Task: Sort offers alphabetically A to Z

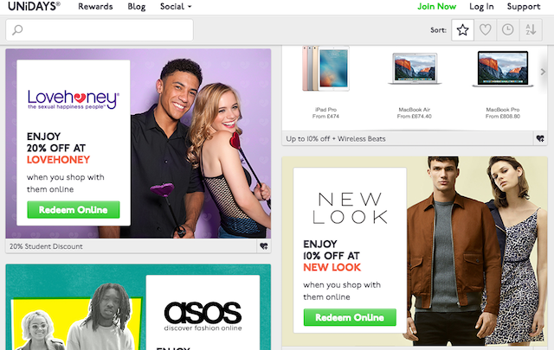Action: coord(531,30)
